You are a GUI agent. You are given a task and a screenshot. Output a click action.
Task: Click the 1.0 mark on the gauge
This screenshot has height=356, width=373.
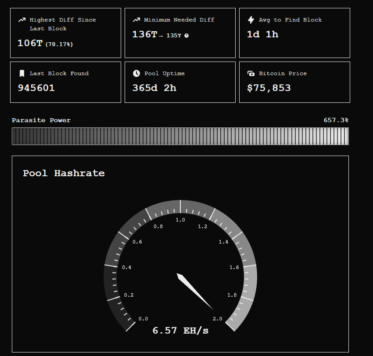(x=180, y=220)
